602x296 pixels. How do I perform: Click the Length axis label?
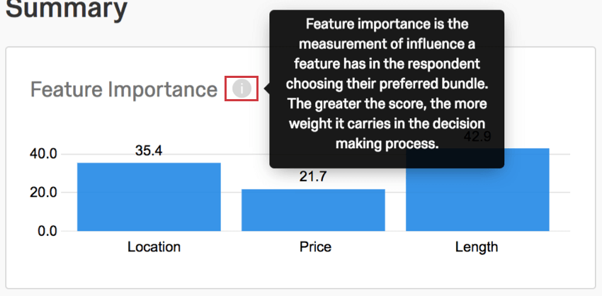(x=477, y=247)
